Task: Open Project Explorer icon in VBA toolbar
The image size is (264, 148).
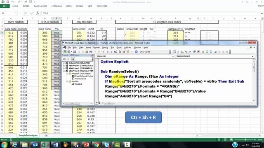Action: pyautogui.click(x=120, y=52)
